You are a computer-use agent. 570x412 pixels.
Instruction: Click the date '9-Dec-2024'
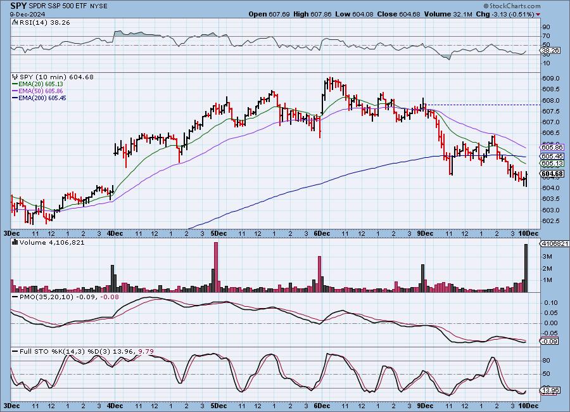point(28,14)
